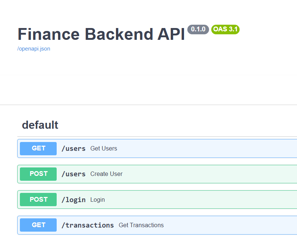Click the GET badge for Get Users
Viewport: 297px width, 239px height.
[38, 148]
